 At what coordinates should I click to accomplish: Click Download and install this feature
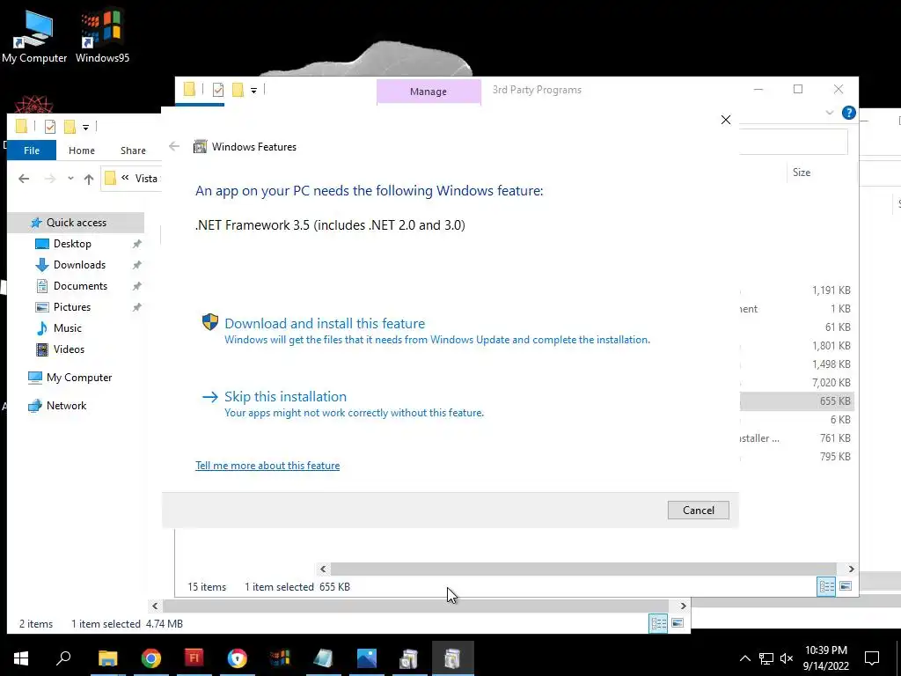(x=325, y=324)
